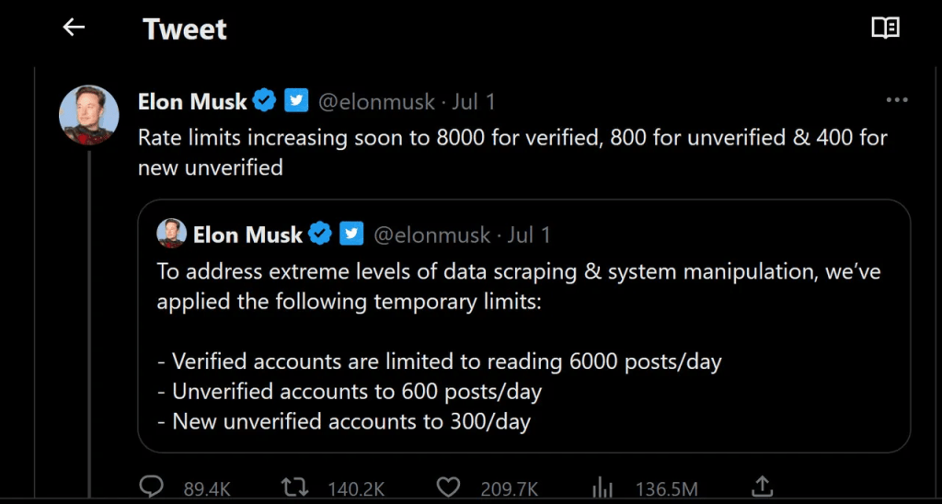942x504 pixels.
Task: Click the Twitter affiliate badge on main tweet
Action: (x=295, y=100)
